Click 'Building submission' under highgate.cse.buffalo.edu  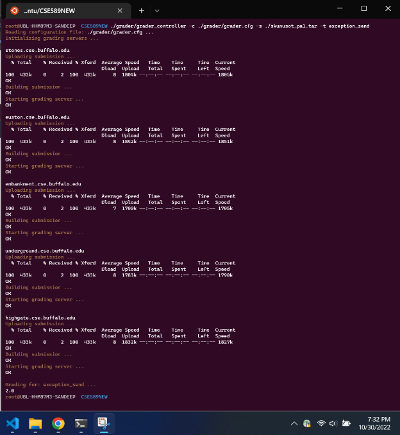coord(38,354)
